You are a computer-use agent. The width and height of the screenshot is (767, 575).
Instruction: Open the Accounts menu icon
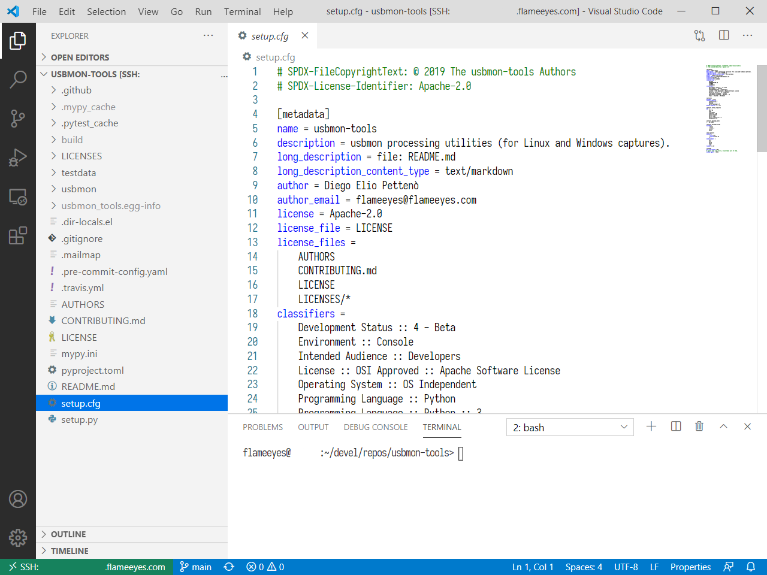(x=18, y=499)
